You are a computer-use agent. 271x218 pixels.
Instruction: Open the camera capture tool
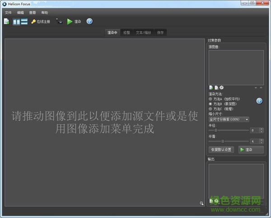tap(59, 21)
